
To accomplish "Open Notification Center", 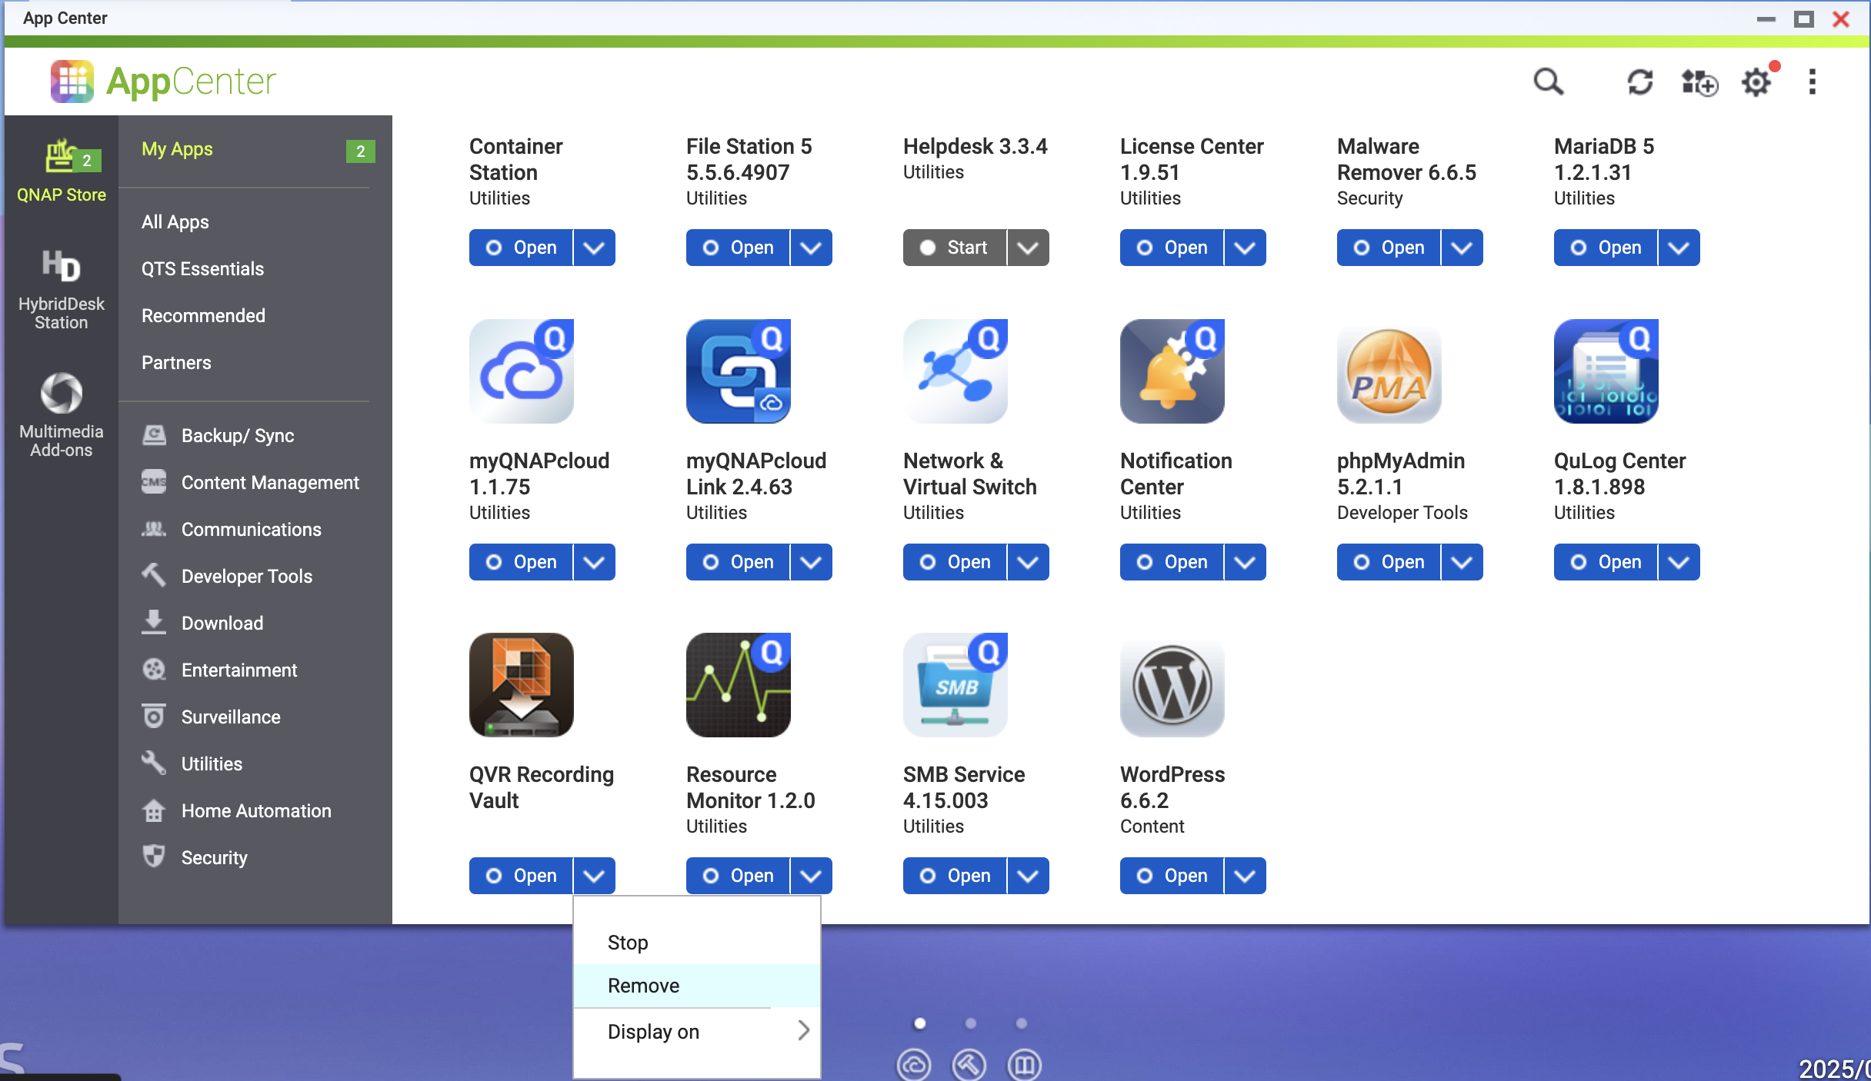I will pyautogui.click(x=1172, y=562).
